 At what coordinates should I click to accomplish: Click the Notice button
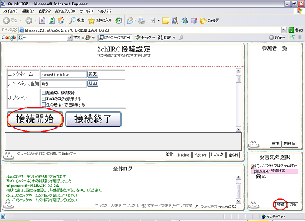point(183,155)
